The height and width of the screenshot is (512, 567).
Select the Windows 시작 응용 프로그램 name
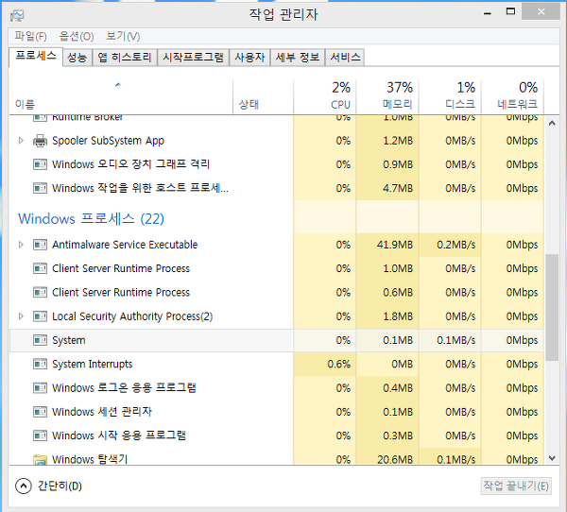[x=119, y=435]
